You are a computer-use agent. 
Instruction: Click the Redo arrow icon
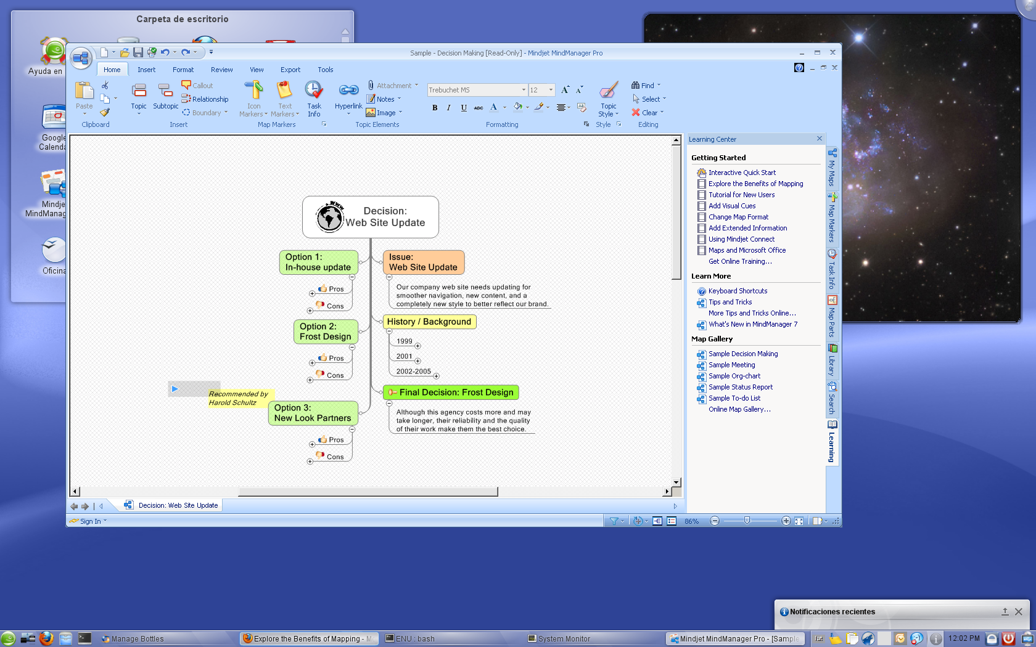click(x=185, y=52)
